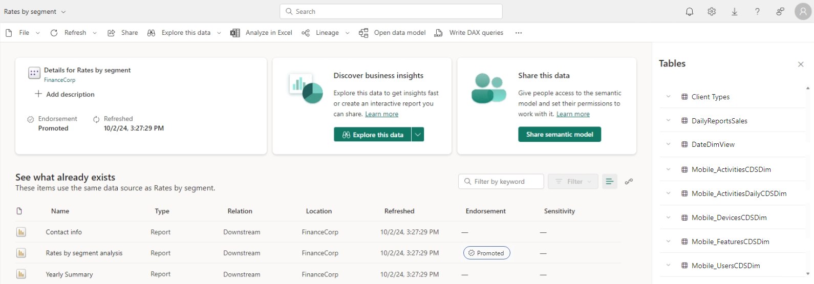This screenshot has width=814, height=284.
Task: Expand the DateDimView table chevron
Action: tap(668, 144)
